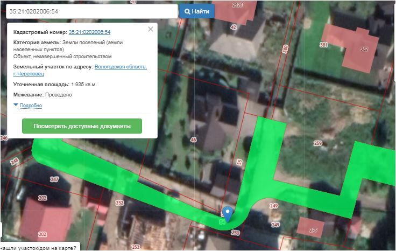Image resolution: width=396 pixels, height=251 pixels.
Task: Click the blue triangle next to Подробно
Action: click(x=16, y=105)
